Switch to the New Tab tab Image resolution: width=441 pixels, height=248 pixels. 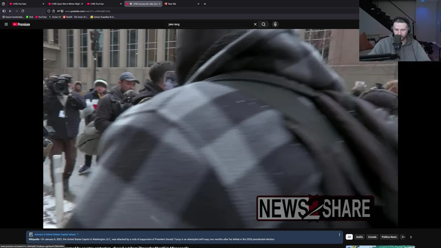coord(182,4)
